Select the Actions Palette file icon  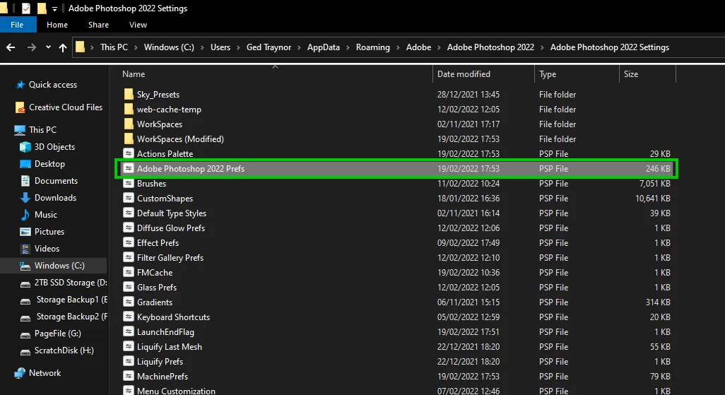point(129,153)
